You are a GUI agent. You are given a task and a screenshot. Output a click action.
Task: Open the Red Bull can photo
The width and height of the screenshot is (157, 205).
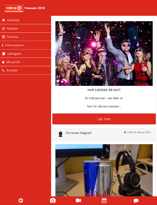(x=104, y=170)
